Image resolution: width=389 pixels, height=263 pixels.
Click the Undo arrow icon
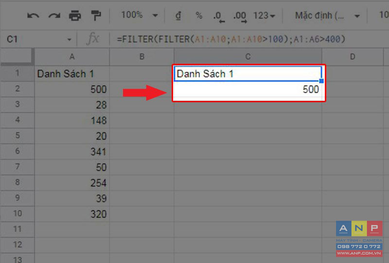pos(33,16)
